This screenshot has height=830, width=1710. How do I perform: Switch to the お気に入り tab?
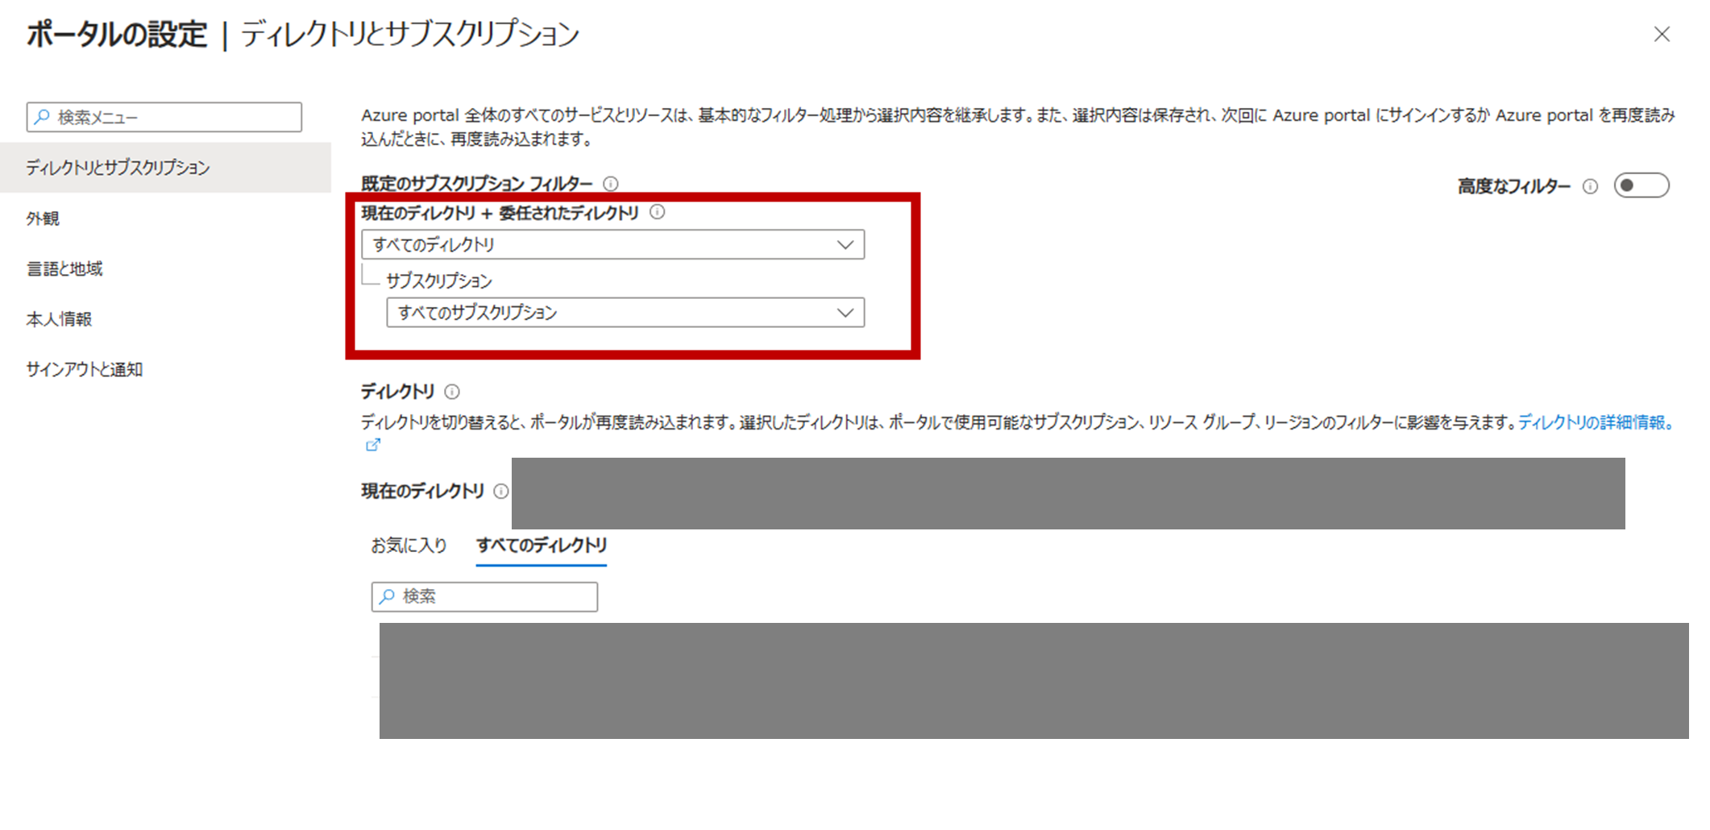pyautogui.click(x=409, y=546)
